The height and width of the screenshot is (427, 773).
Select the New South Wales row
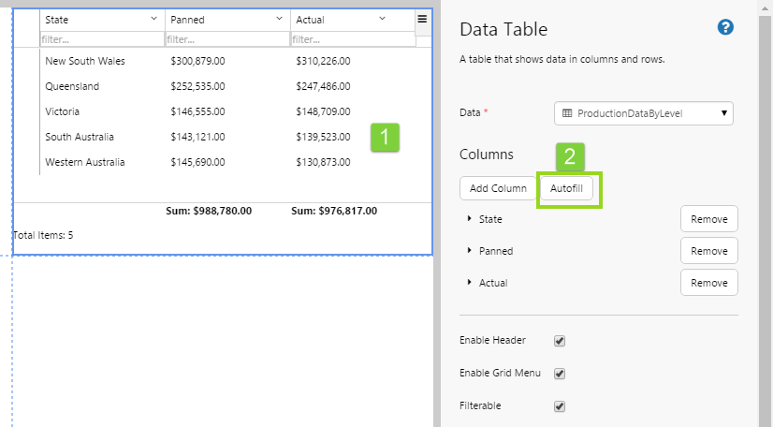[85, 61]
